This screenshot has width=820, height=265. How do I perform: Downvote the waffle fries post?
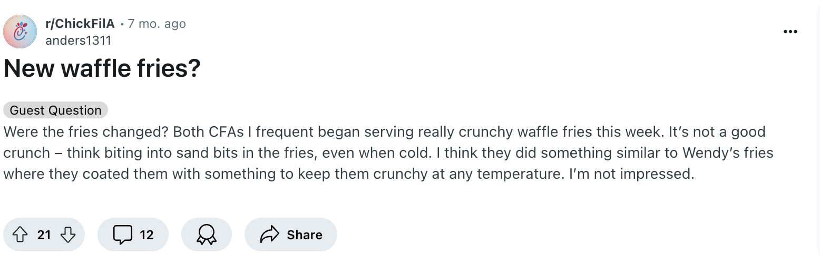click(x=68, y=235)
